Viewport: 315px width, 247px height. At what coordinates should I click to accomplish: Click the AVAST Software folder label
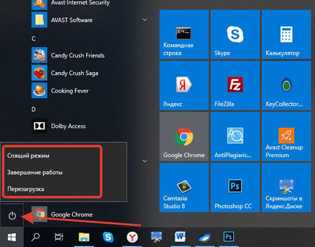pos(71,20)
